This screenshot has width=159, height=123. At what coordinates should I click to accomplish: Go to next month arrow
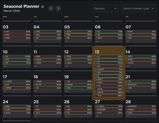pyautogui.click(x=58, y=8)
